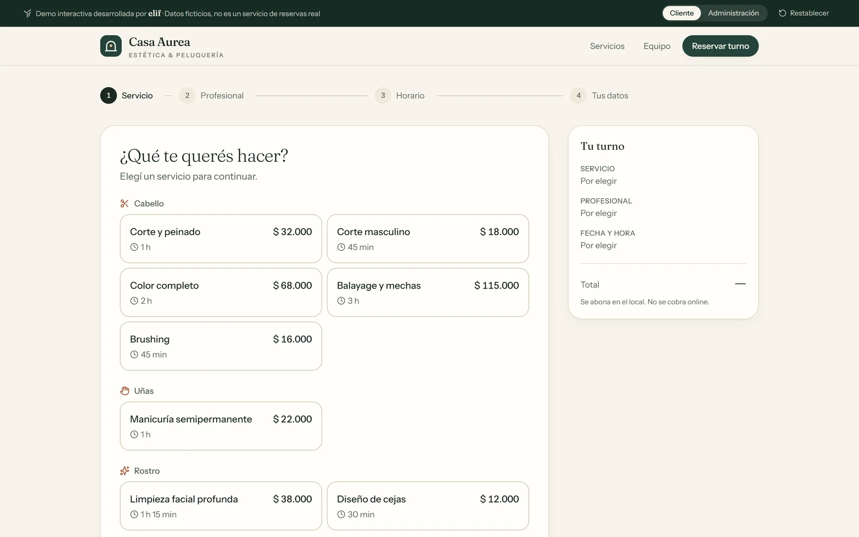
Task: Choose the Color completo service card
Action: coord(221,292)
